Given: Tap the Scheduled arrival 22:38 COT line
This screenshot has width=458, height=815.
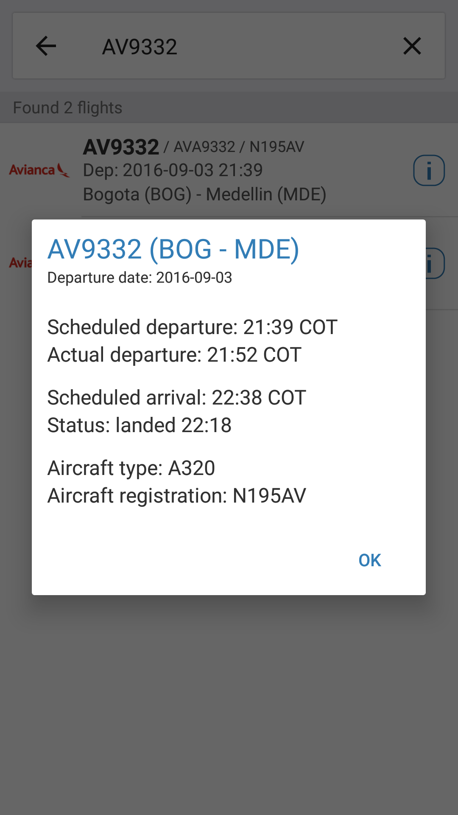Looking at the screenshot, I should point(176,398).
